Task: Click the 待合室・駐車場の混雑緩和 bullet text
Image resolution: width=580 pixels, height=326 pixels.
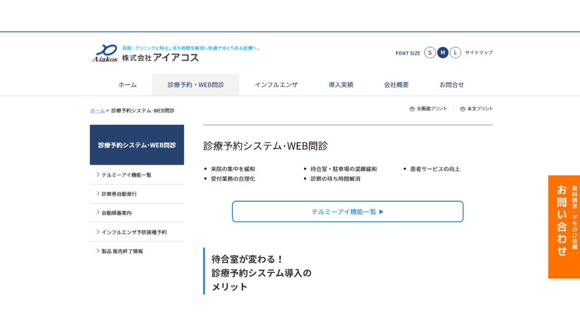Action: (343, 169)
